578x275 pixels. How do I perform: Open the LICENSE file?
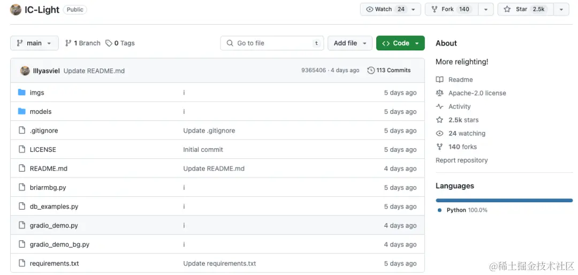(43, 150)
